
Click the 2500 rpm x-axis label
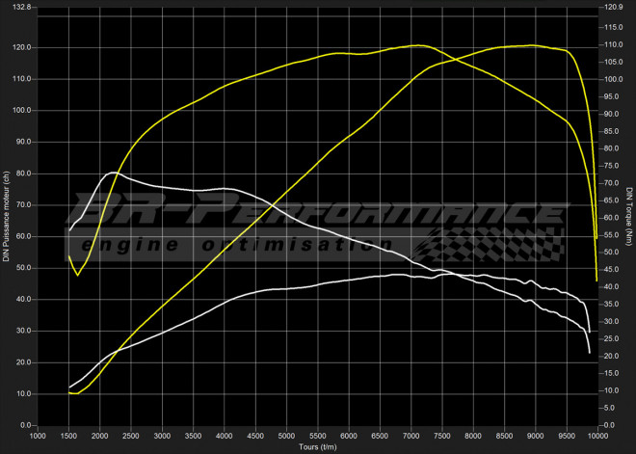pyautogui.click(x=131, y=435)
